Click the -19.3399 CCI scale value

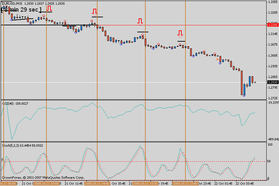click(273, 103)
